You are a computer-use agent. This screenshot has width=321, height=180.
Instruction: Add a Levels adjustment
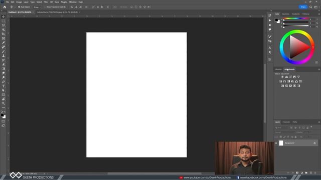pyautogui.click(x=286, y=77)
